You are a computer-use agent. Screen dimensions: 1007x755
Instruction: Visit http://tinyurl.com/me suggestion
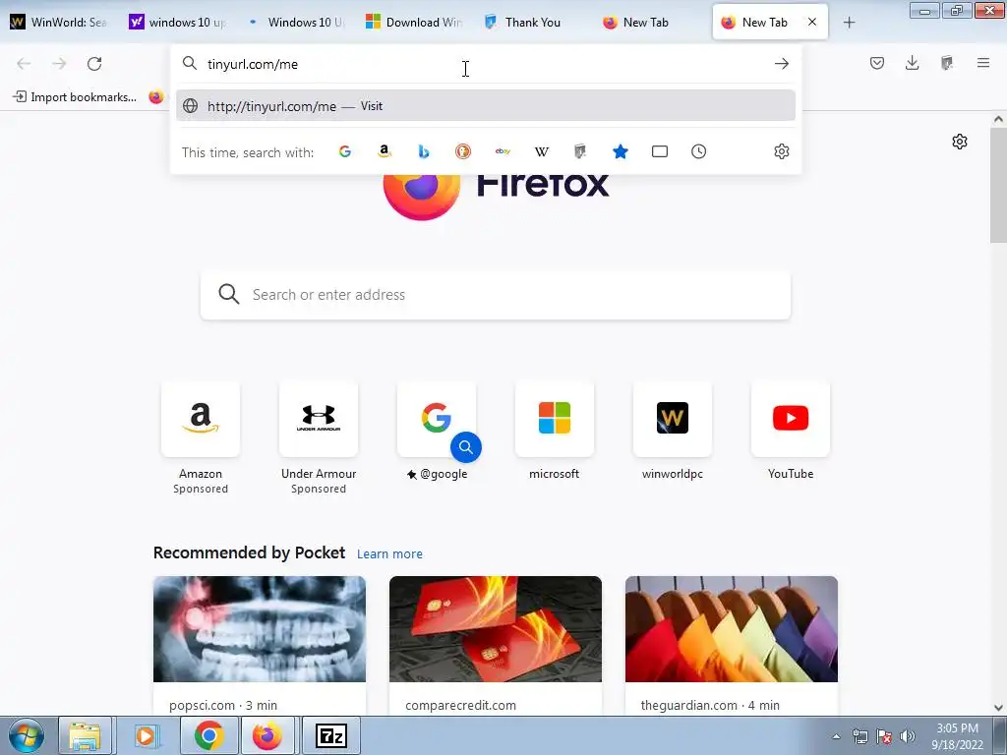click(x=486, y=106)
